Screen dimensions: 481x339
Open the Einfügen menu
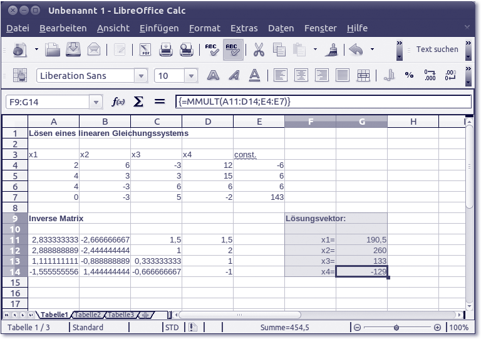tap(159, 28)
